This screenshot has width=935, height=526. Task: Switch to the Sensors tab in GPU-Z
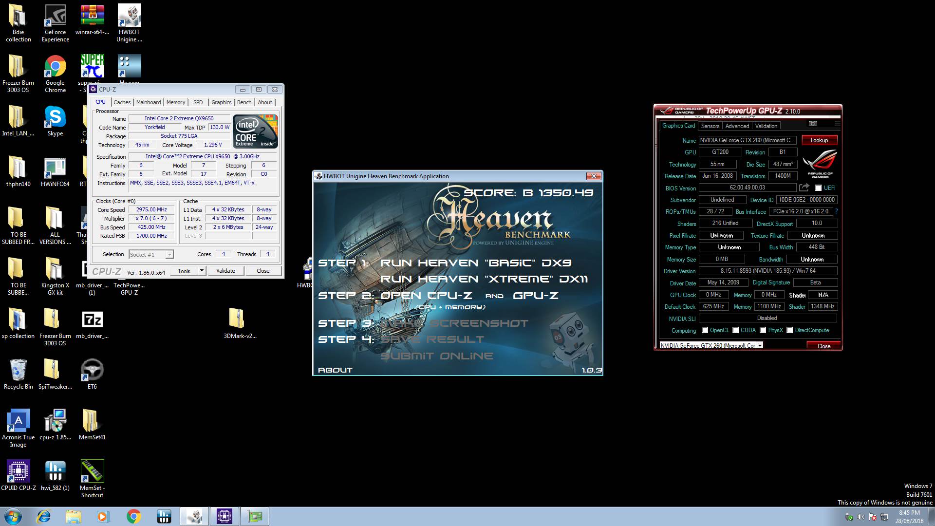[x=710, y=126]
